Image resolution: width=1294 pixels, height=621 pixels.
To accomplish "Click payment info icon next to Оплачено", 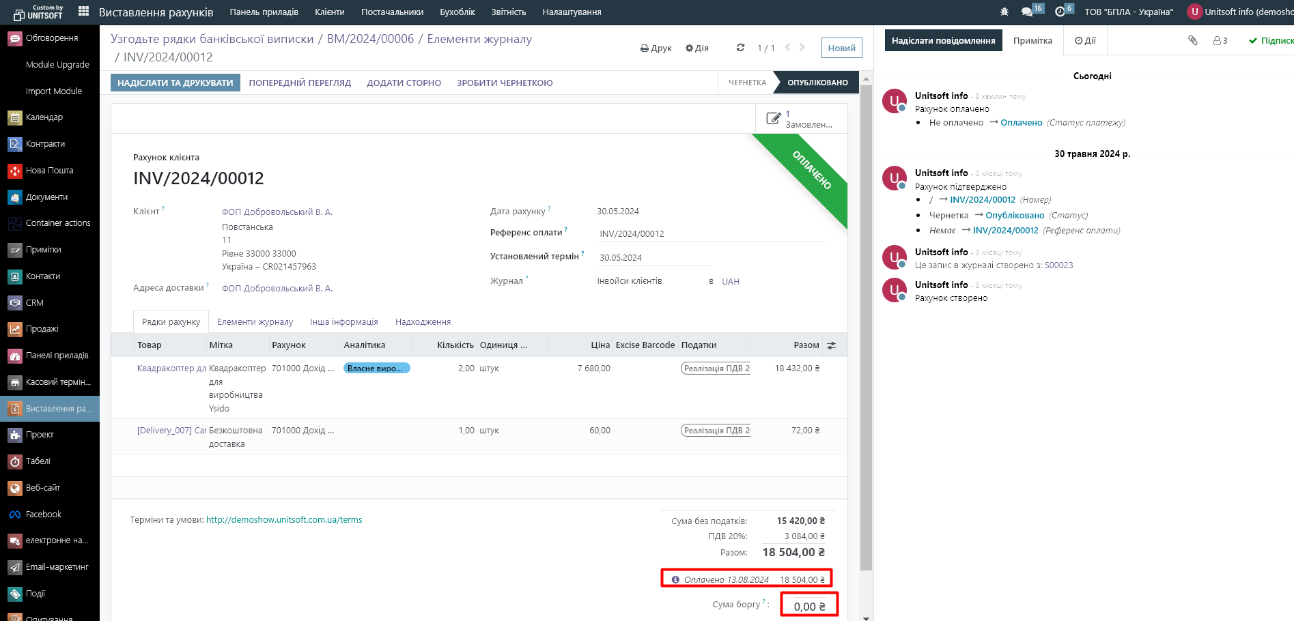I will (x=675, y=579).
